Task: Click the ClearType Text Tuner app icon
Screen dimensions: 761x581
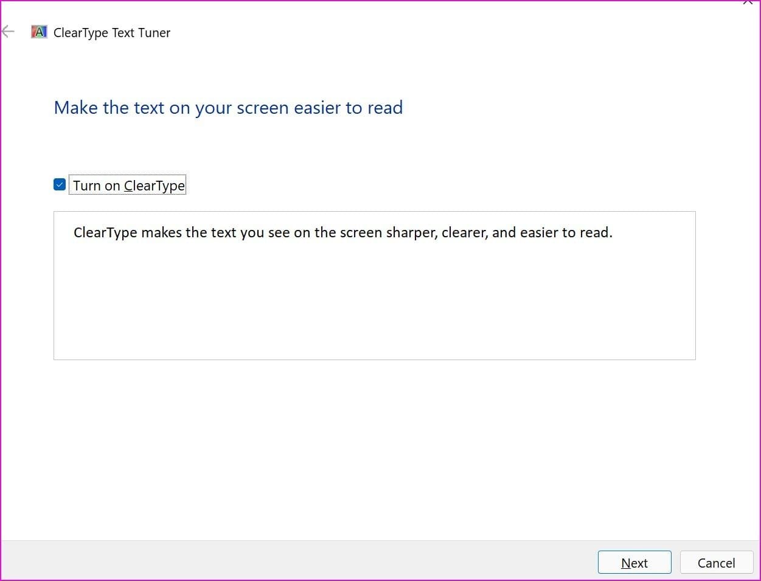Action: [39, 32]
